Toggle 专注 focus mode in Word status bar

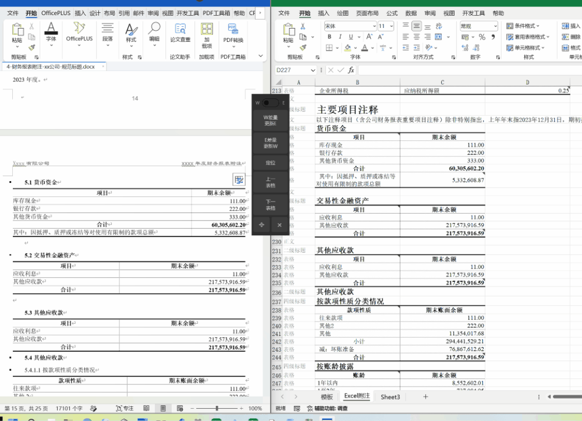click(x=125, y=408)
